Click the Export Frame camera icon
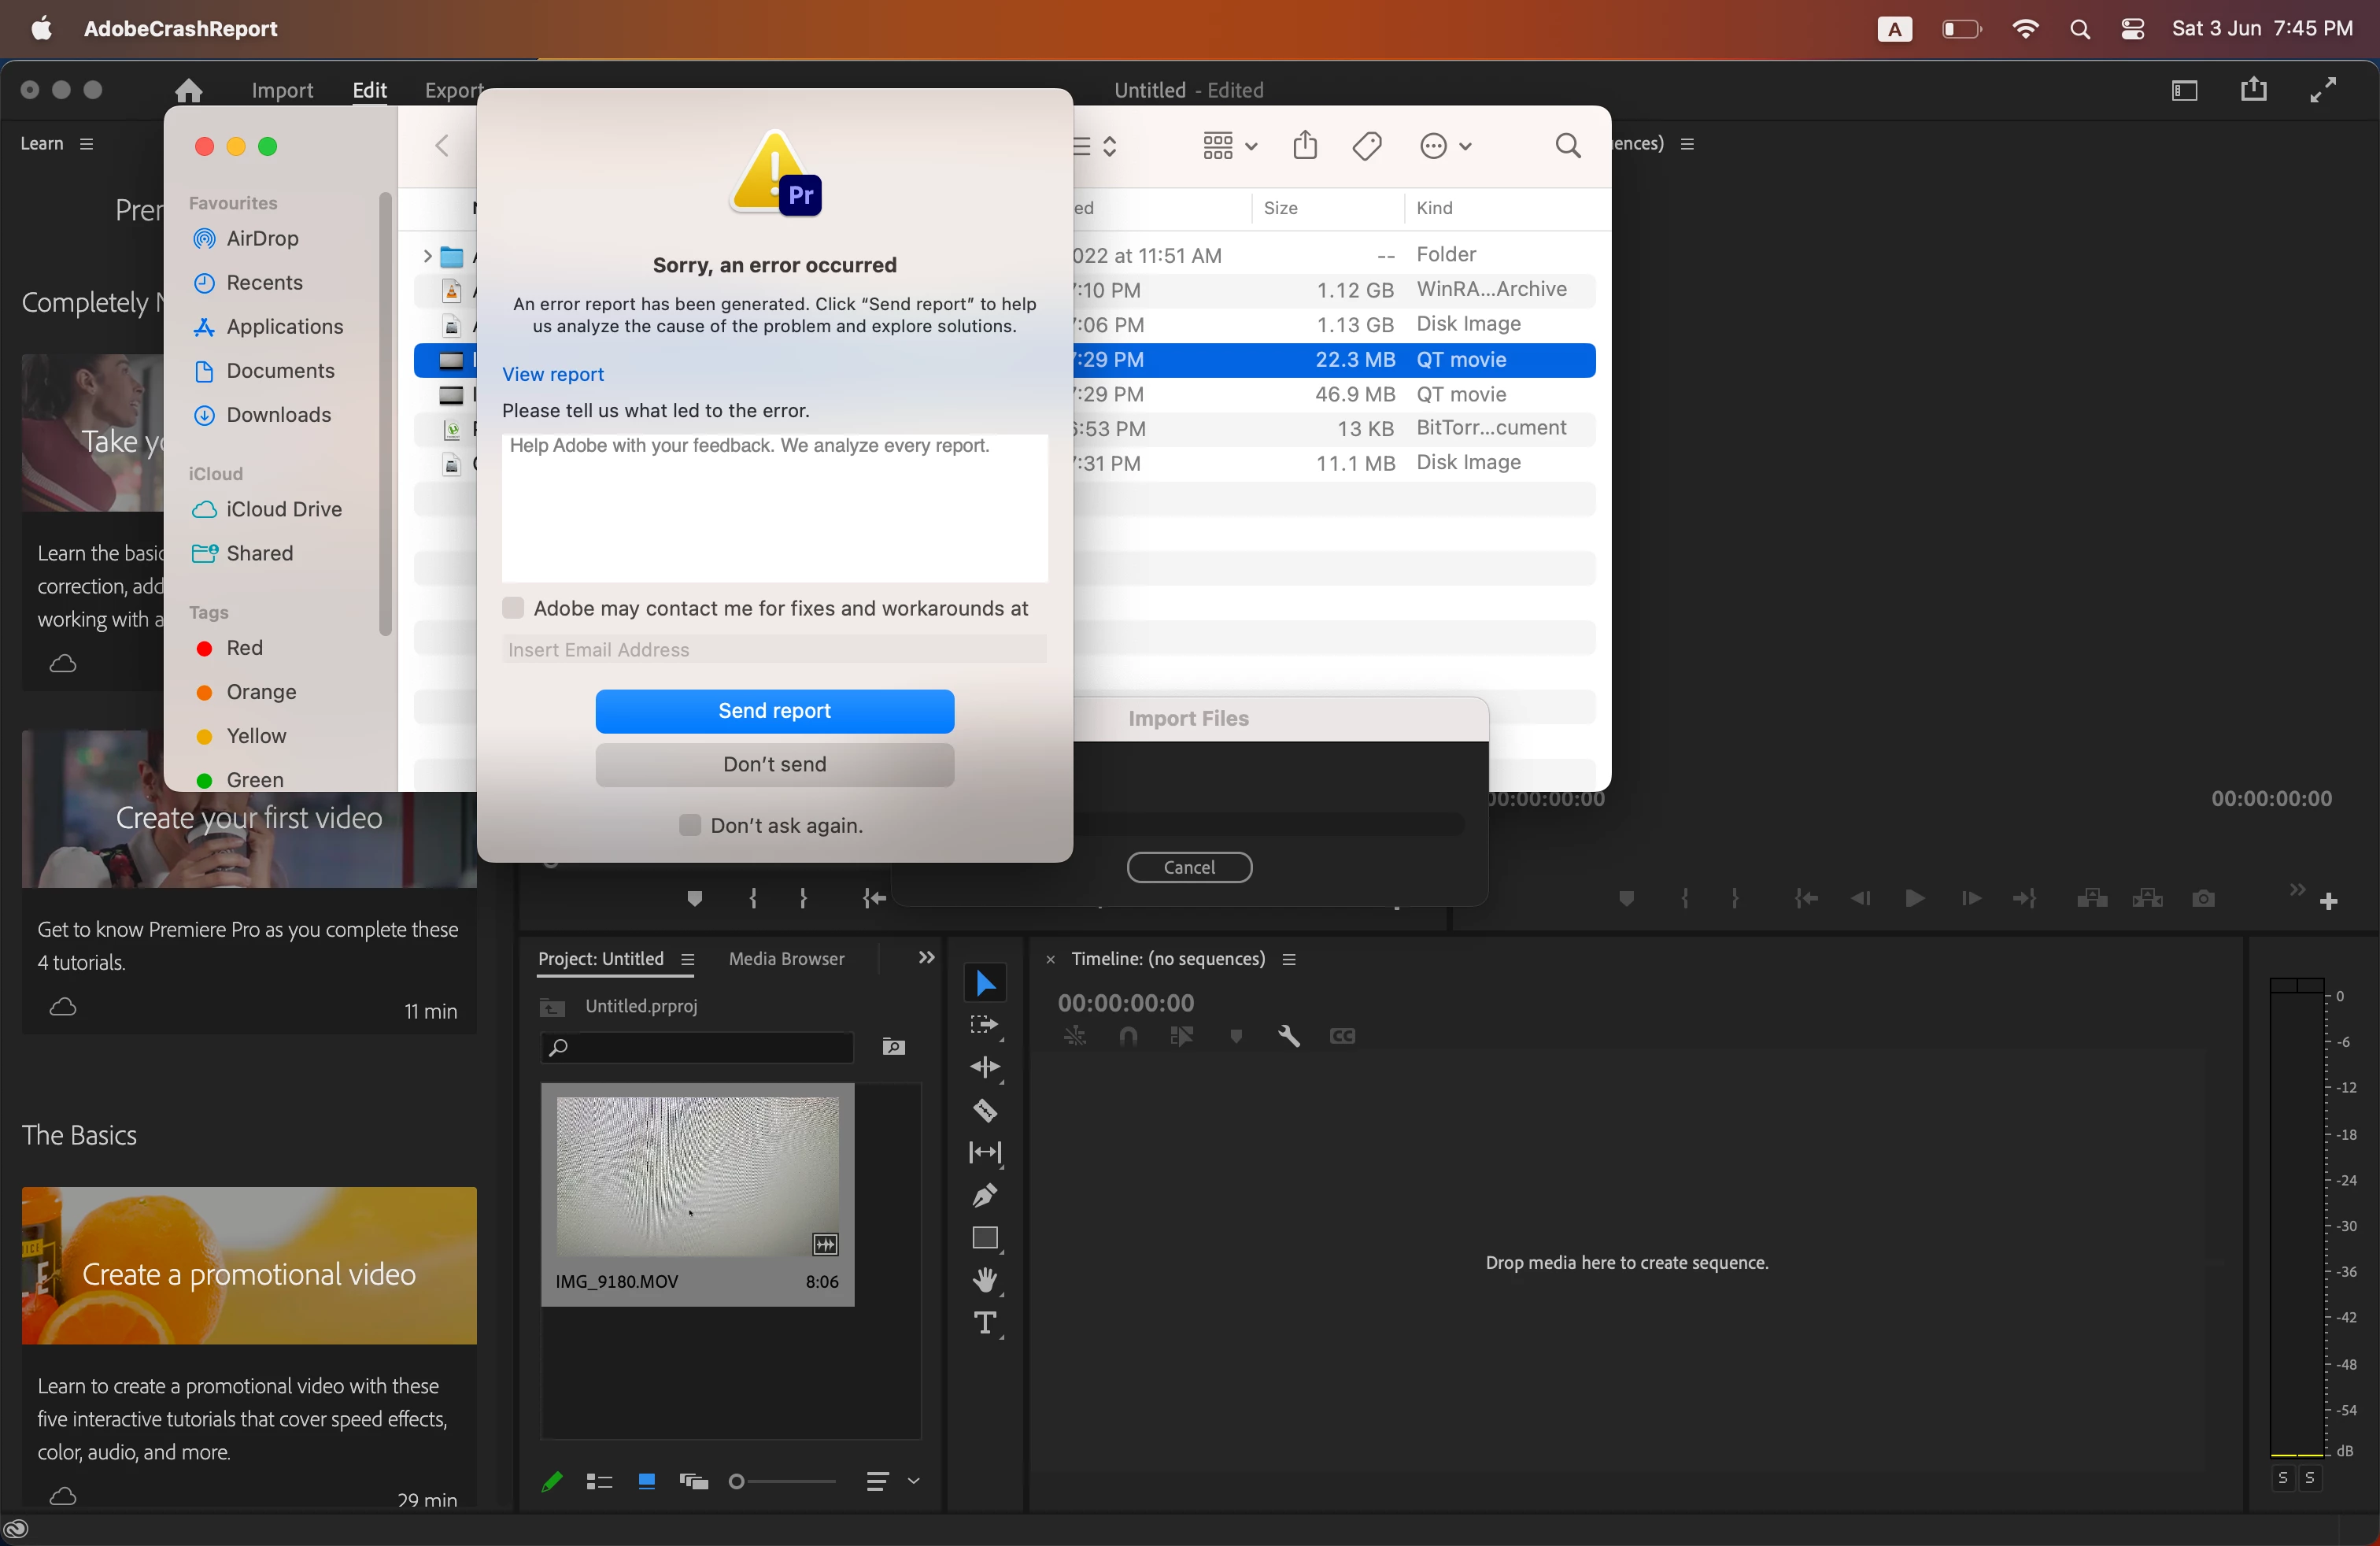The width and height of the screenshot is (2380, 1546). 2202,899
